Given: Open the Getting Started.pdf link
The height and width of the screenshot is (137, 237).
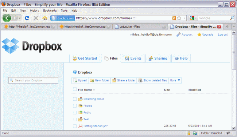Looking at the screenshot, I should coord(96,126).
